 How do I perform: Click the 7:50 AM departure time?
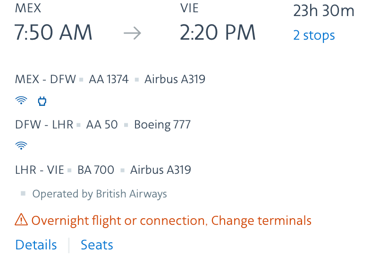click(53, 33)
